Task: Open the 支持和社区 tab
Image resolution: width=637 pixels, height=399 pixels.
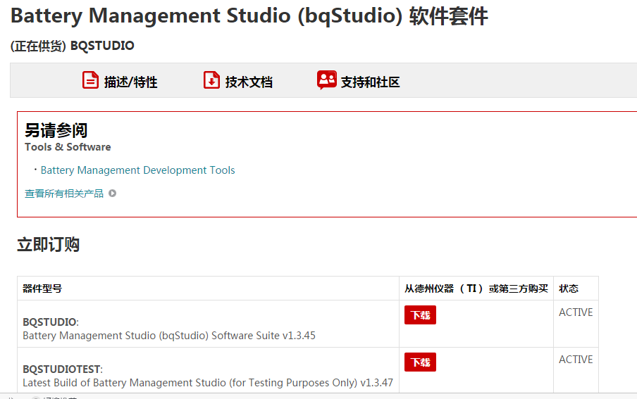Action: pos(358,80)
